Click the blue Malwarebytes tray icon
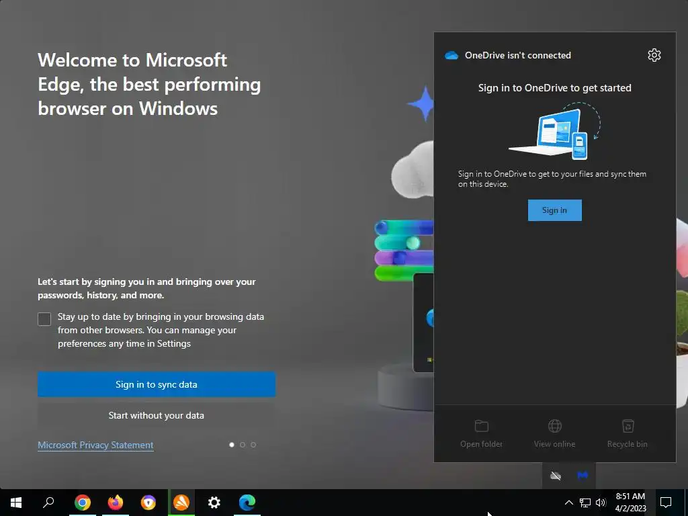The image size is (688, 516). pyautogui.click(x=583, y=476)
